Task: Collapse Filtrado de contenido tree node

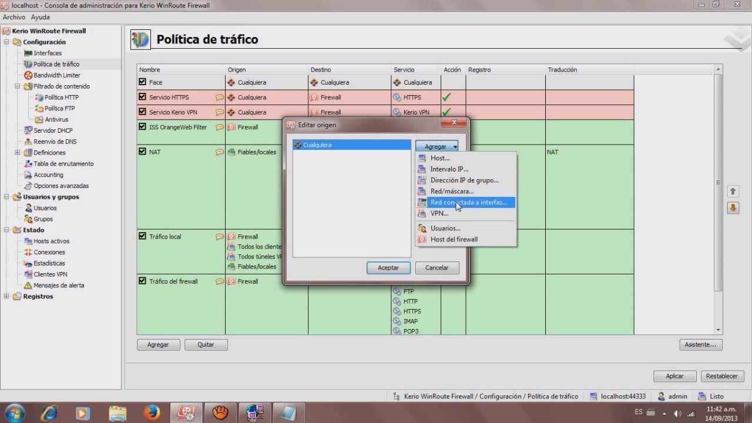Action: coord(18,86)
